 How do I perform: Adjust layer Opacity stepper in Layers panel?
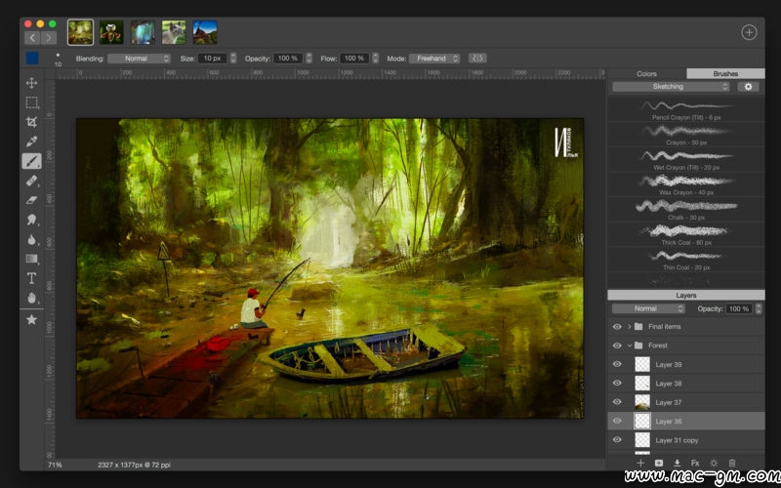coord(759,308)
